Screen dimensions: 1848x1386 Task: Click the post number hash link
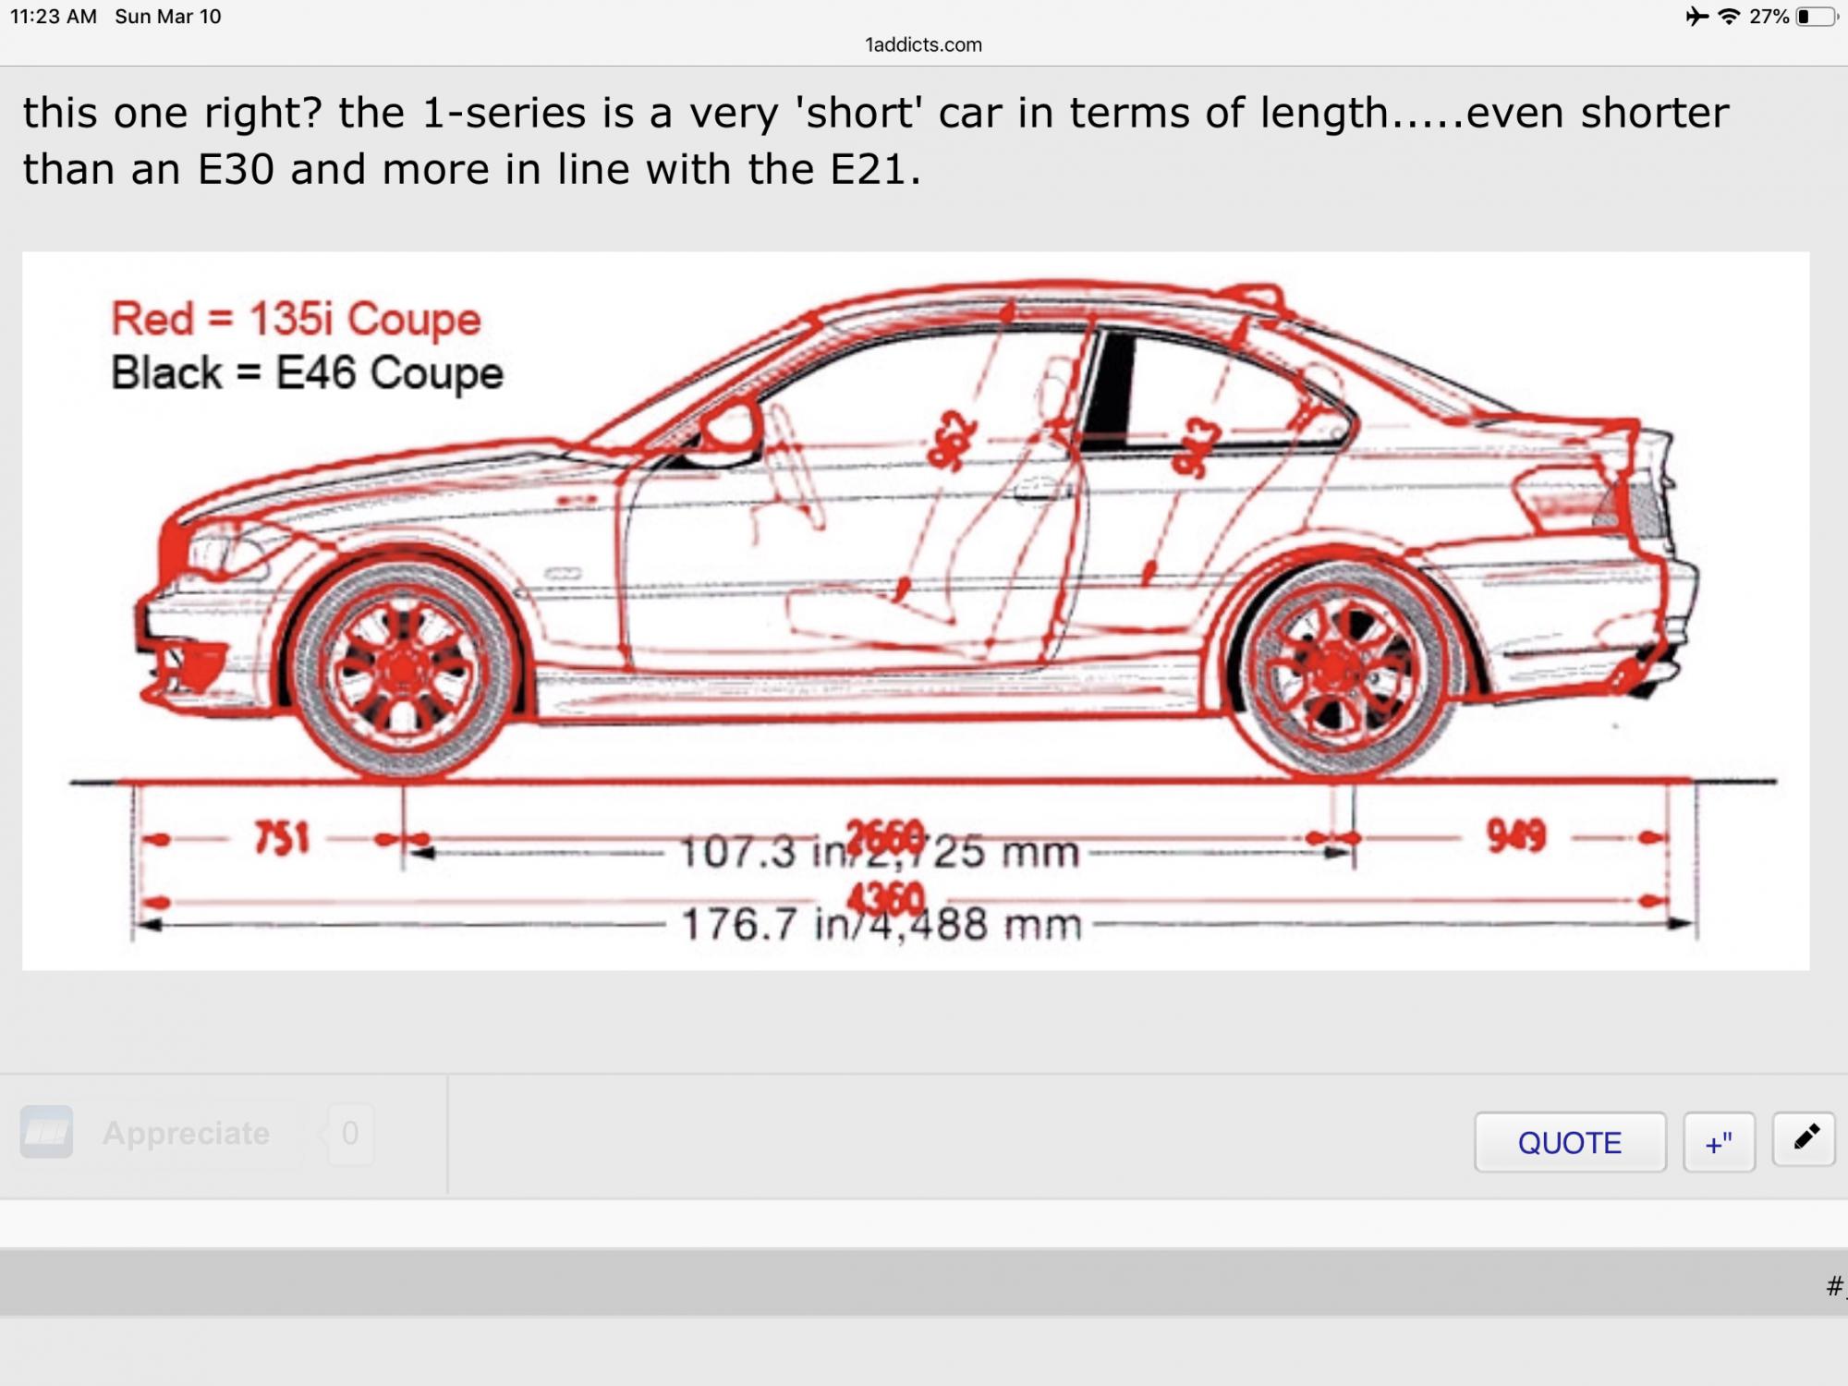pos(1835,1285)
